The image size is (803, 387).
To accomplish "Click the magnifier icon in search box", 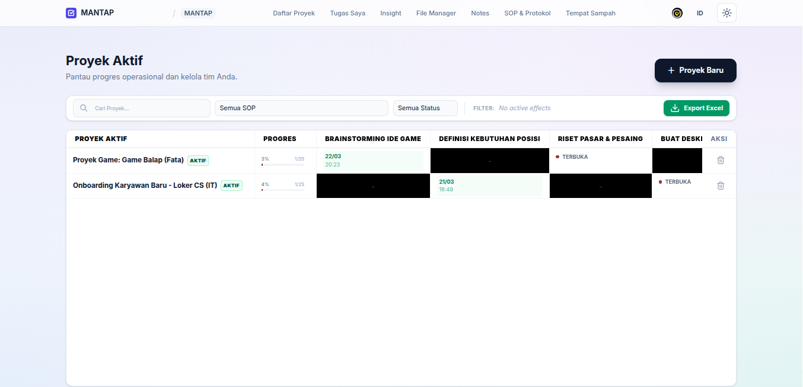I will [84, 108].
